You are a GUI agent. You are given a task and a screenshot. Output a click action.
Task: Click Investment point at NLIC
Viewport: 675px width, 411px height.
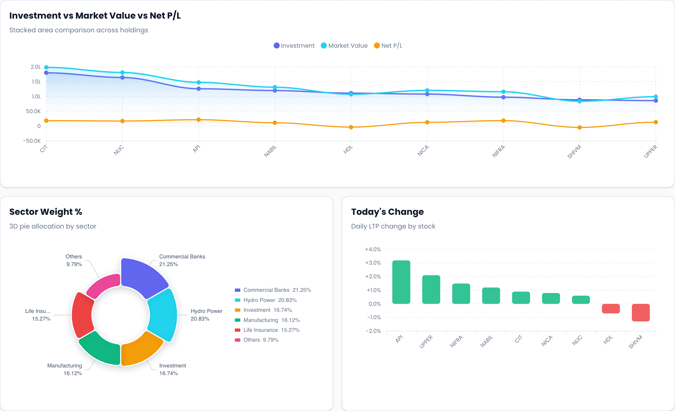coord(122,78)
